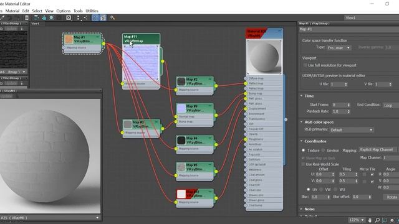The width and height of the screenshot is (399, 224).
Task: Open the Tools menu
Action: [78, 11]
